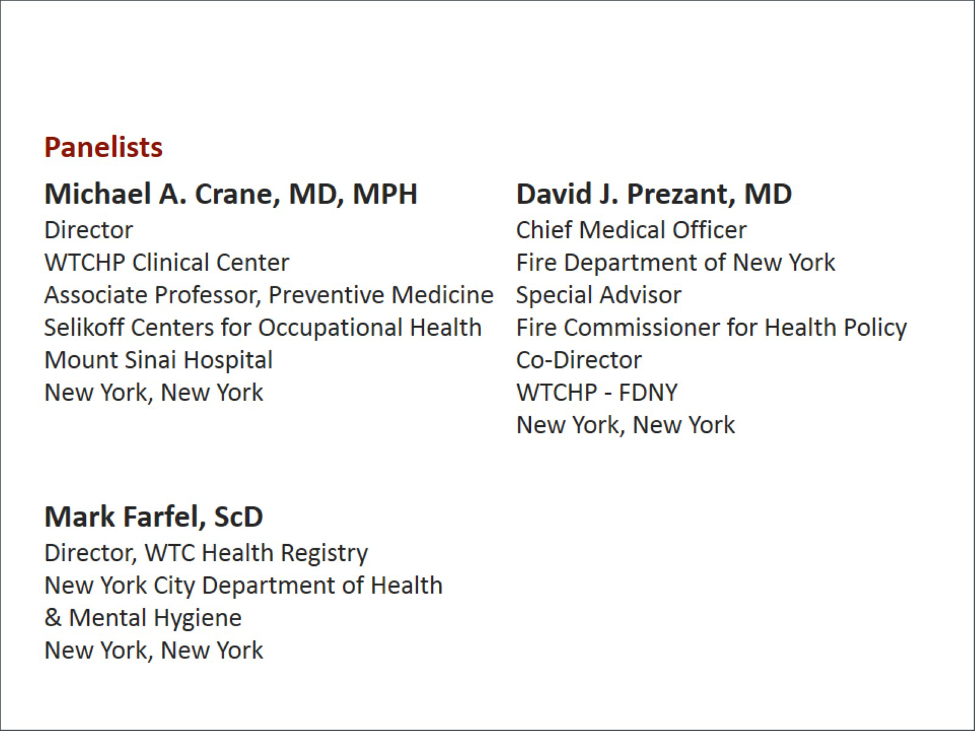Viewport: 975px width, 731px height.
Task: Click New York, New York below WTCHP - FDNY
Action: [x=625, y=425]
